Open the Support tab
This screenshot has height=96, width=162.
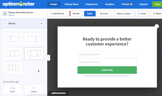pos(144,4)
